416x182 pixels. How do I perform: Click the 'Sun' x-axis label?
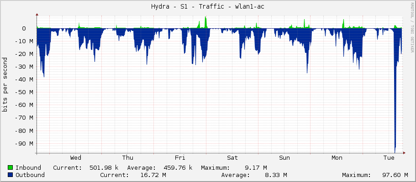click(x=284, y=158)
